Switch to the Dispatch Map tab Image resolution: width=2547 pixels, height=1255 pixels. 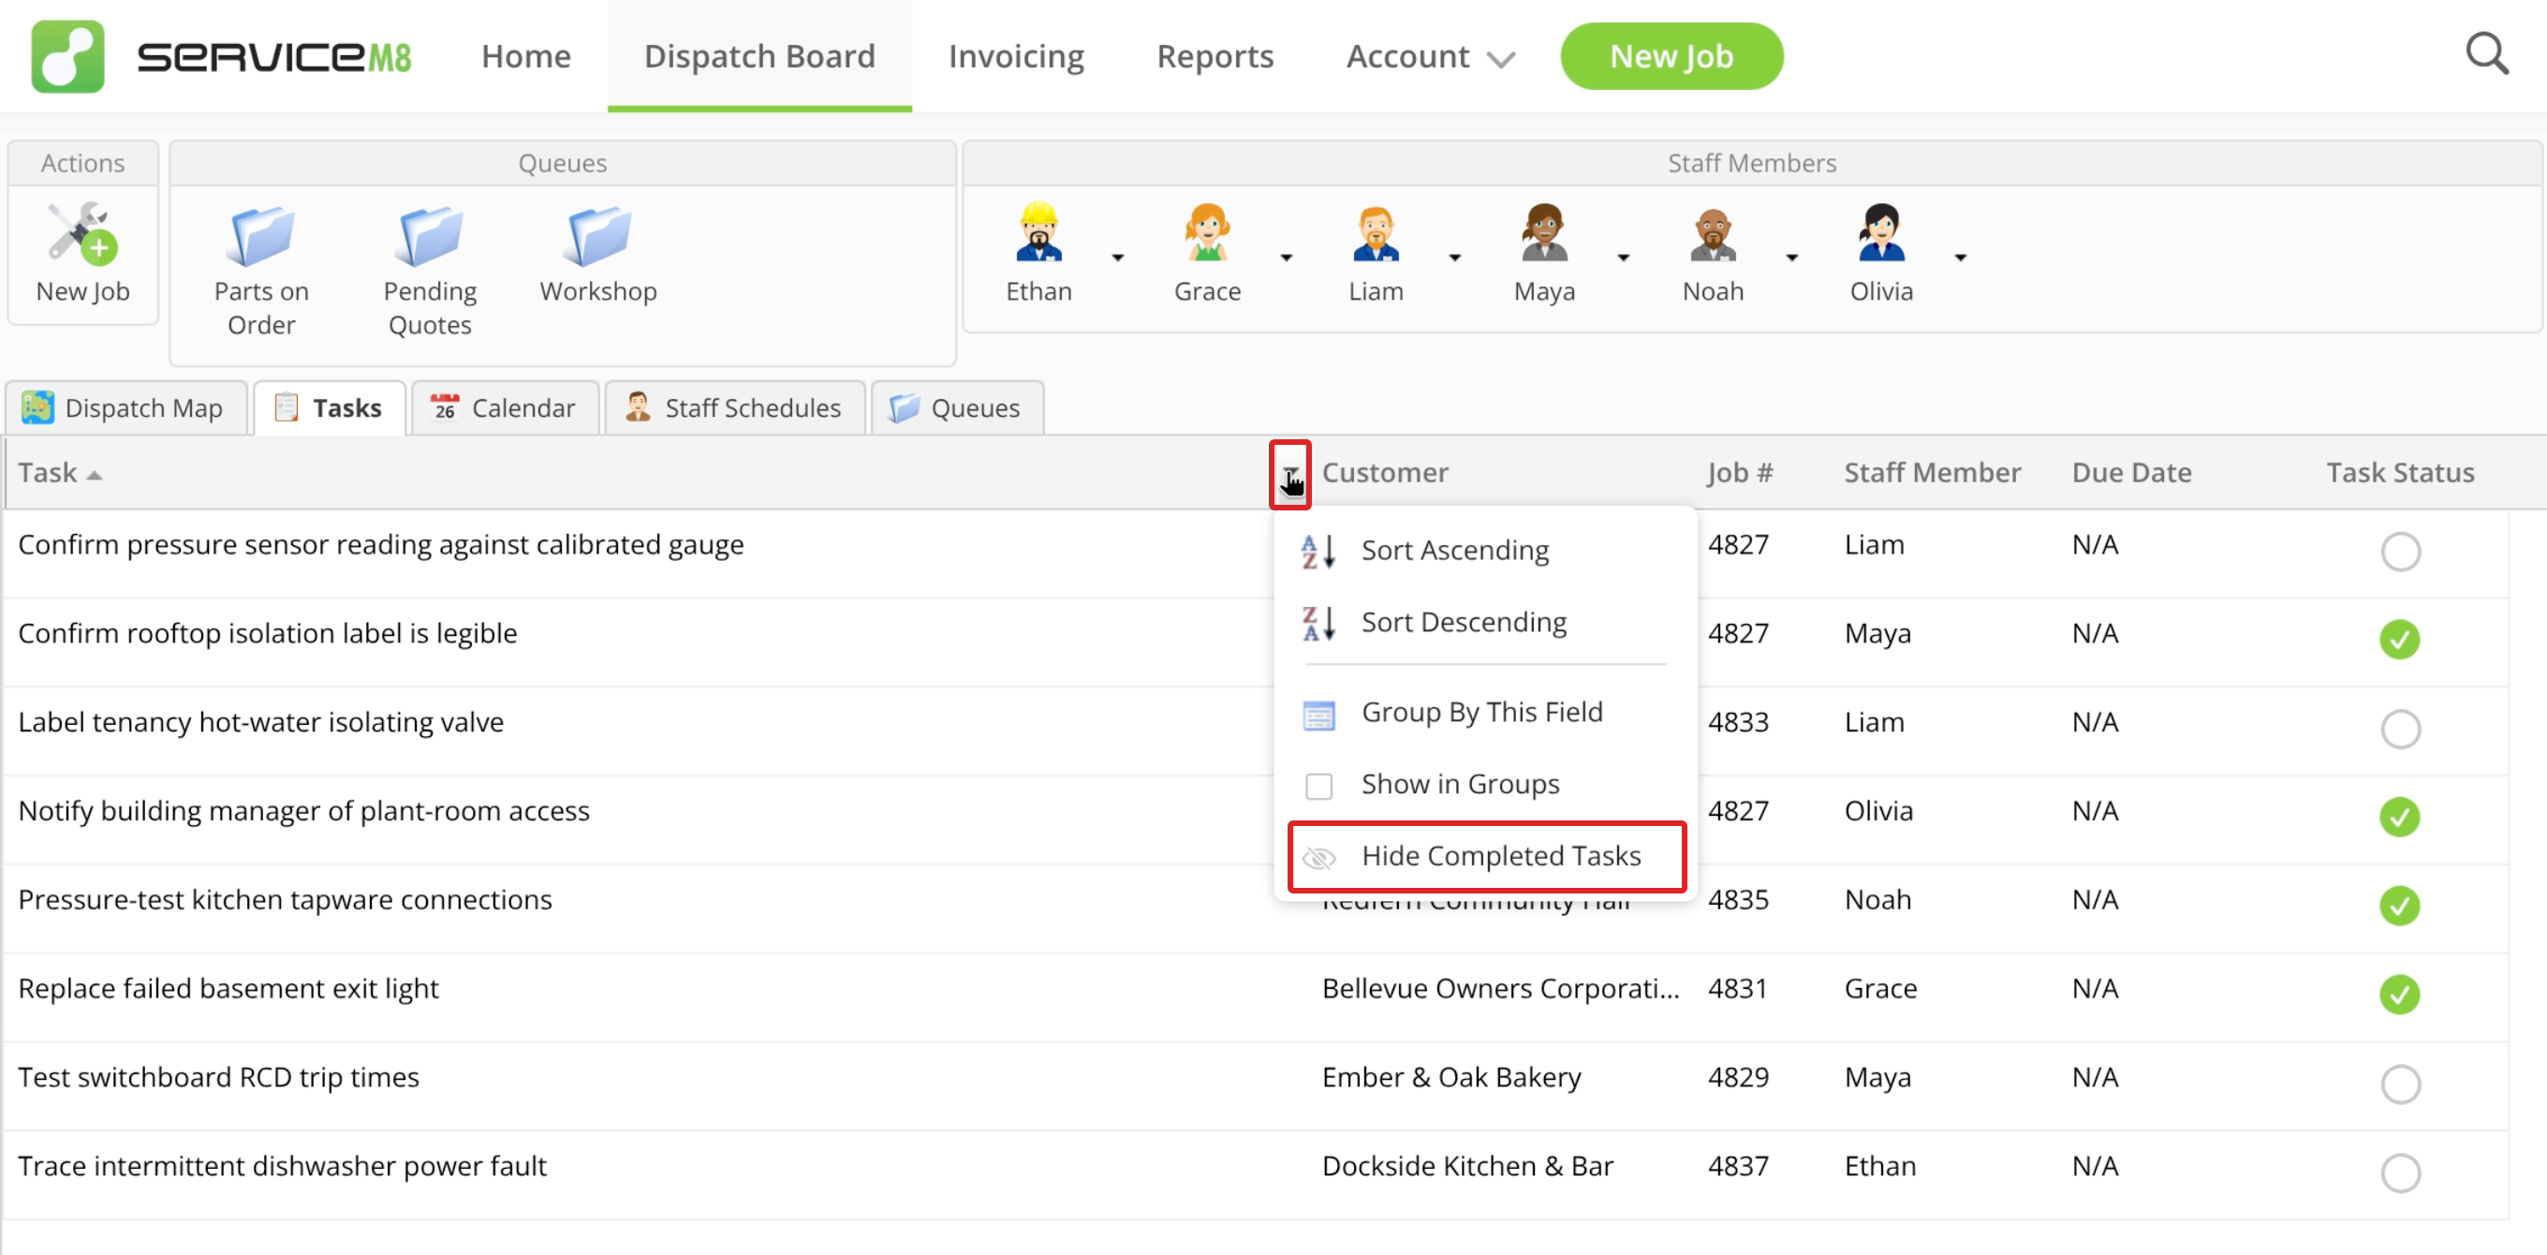125,407
